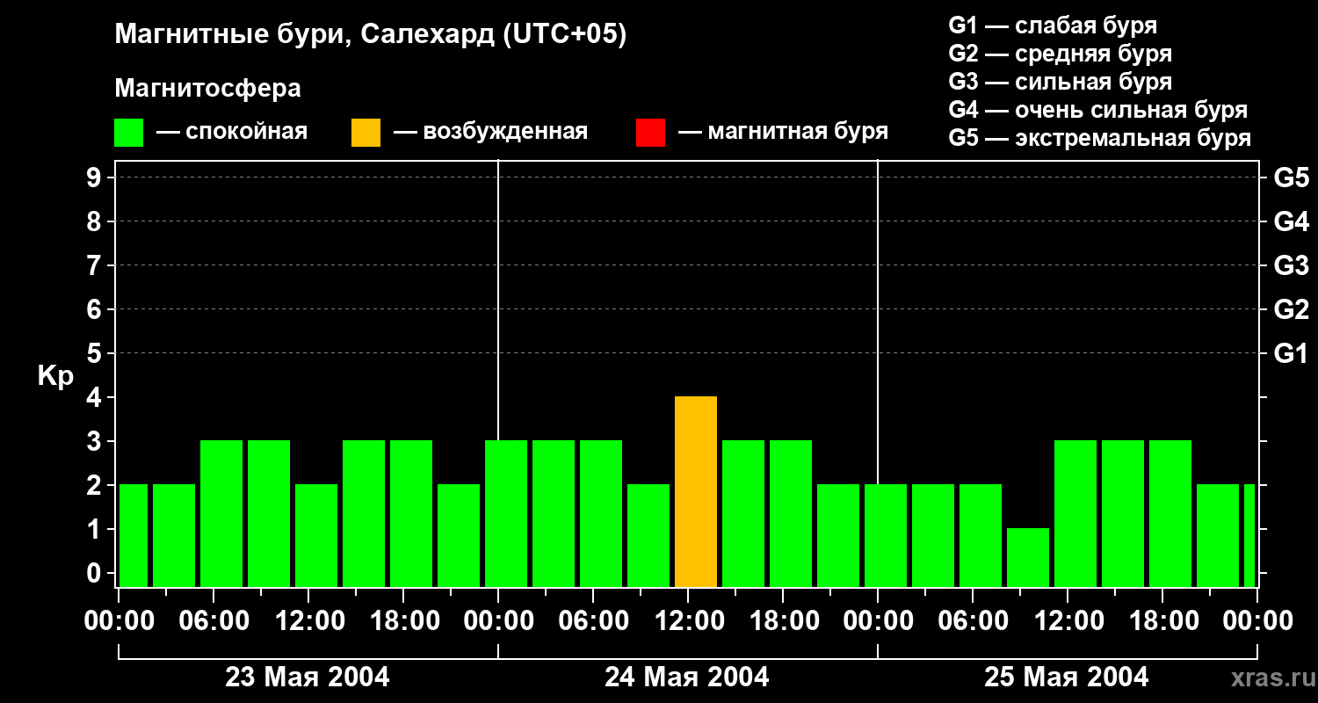Select the line 'G5 — экстремальная буря'

[x=1100, y=138]
